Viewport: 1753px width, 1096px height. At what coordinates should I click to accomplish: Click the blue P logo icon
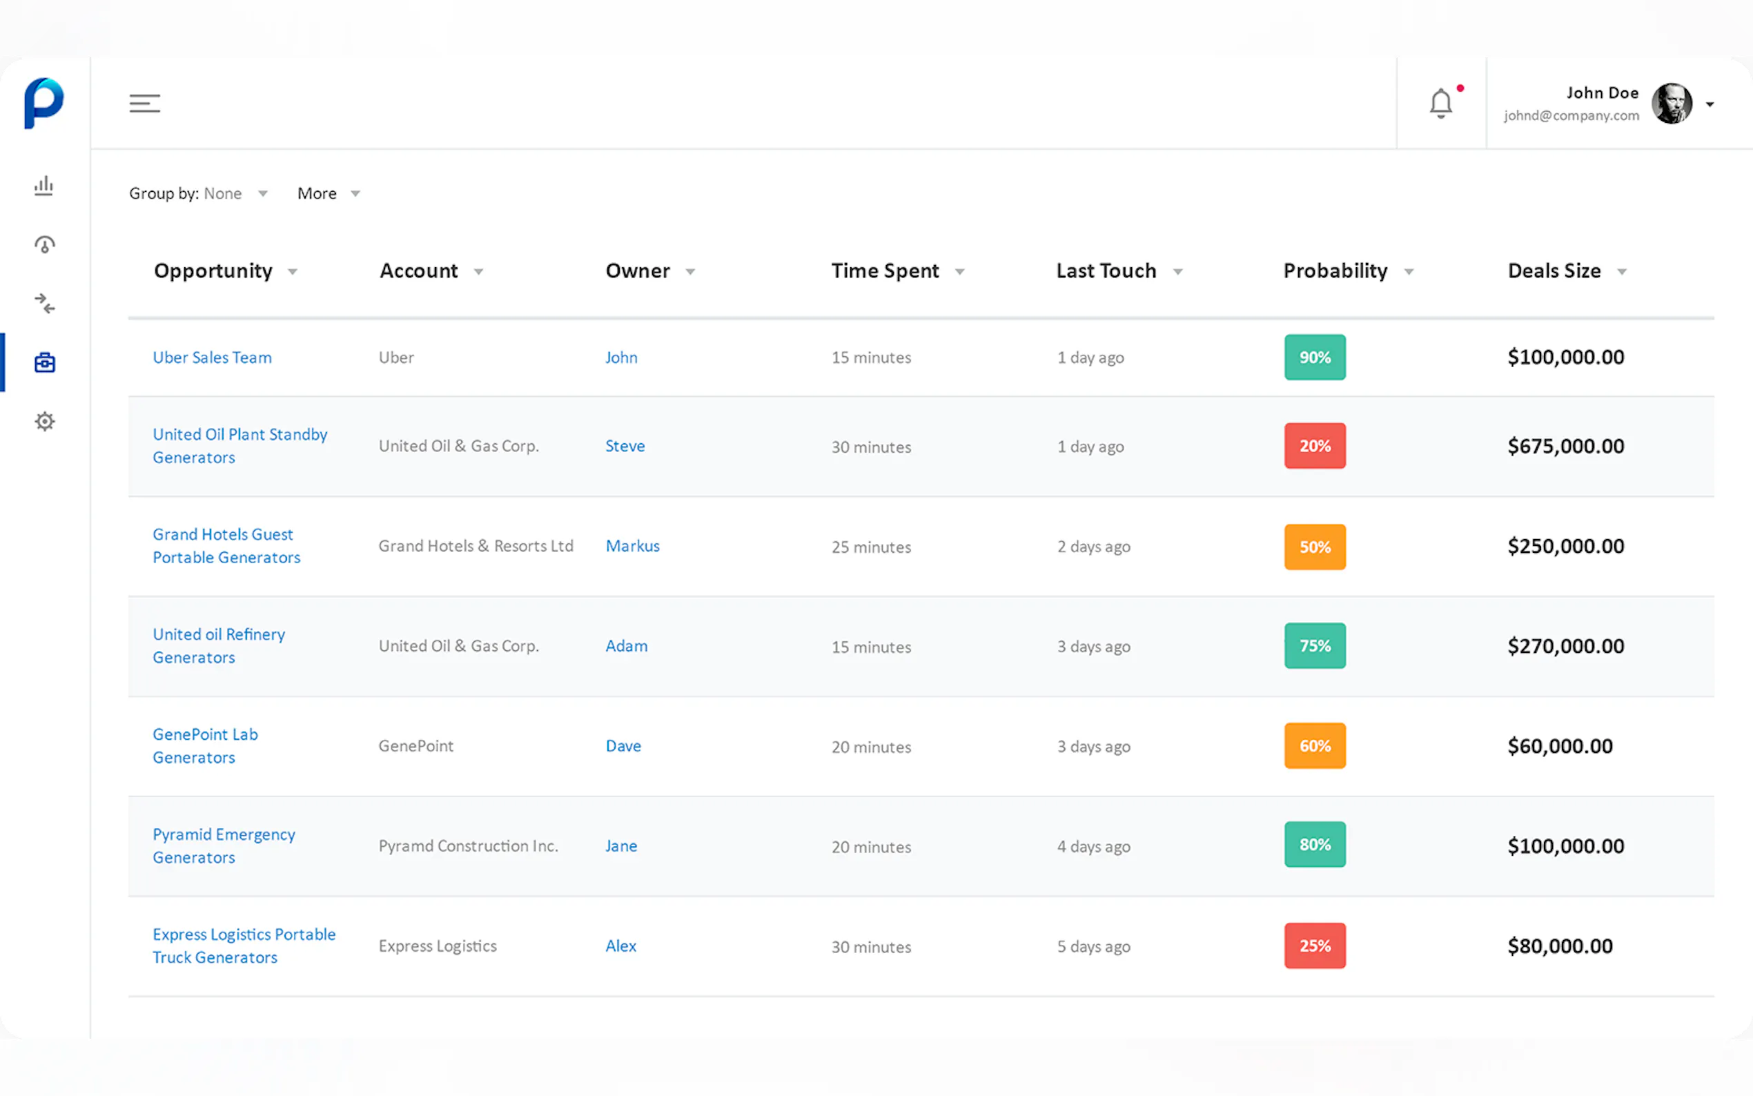pyautogui.click(x=43, y=103)
